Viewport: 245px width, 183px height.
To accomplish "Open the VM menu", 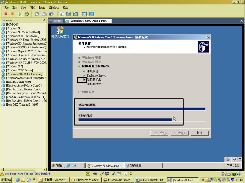I will pos(32,8).
